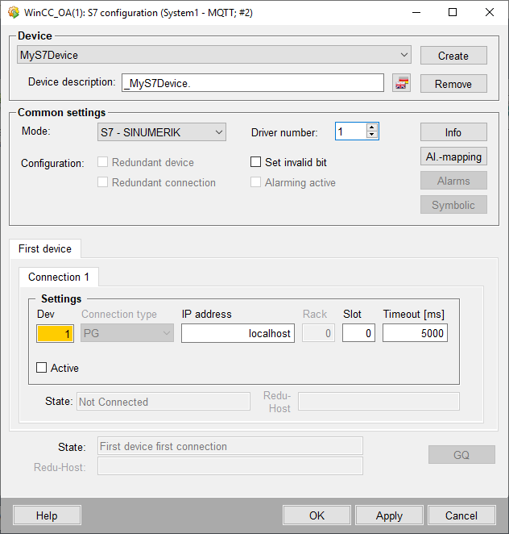Click the Slot value field
Image resolution: width=509 pixels, height=534 pixels.
click(x=358, y=332)
